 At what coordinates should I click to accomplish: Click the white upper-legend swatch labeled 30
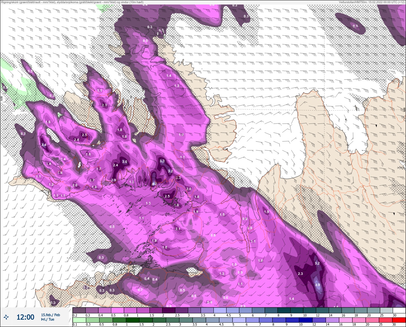[399, 310]
